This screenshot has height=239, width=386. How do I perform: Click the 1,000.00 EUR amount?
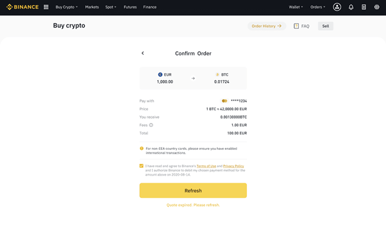coord(165,81)
